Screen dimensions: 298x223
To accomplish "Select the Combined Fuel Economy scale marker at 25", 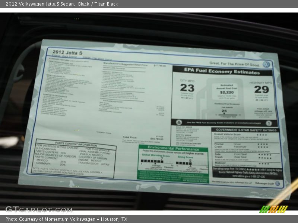I will point(224,114).
